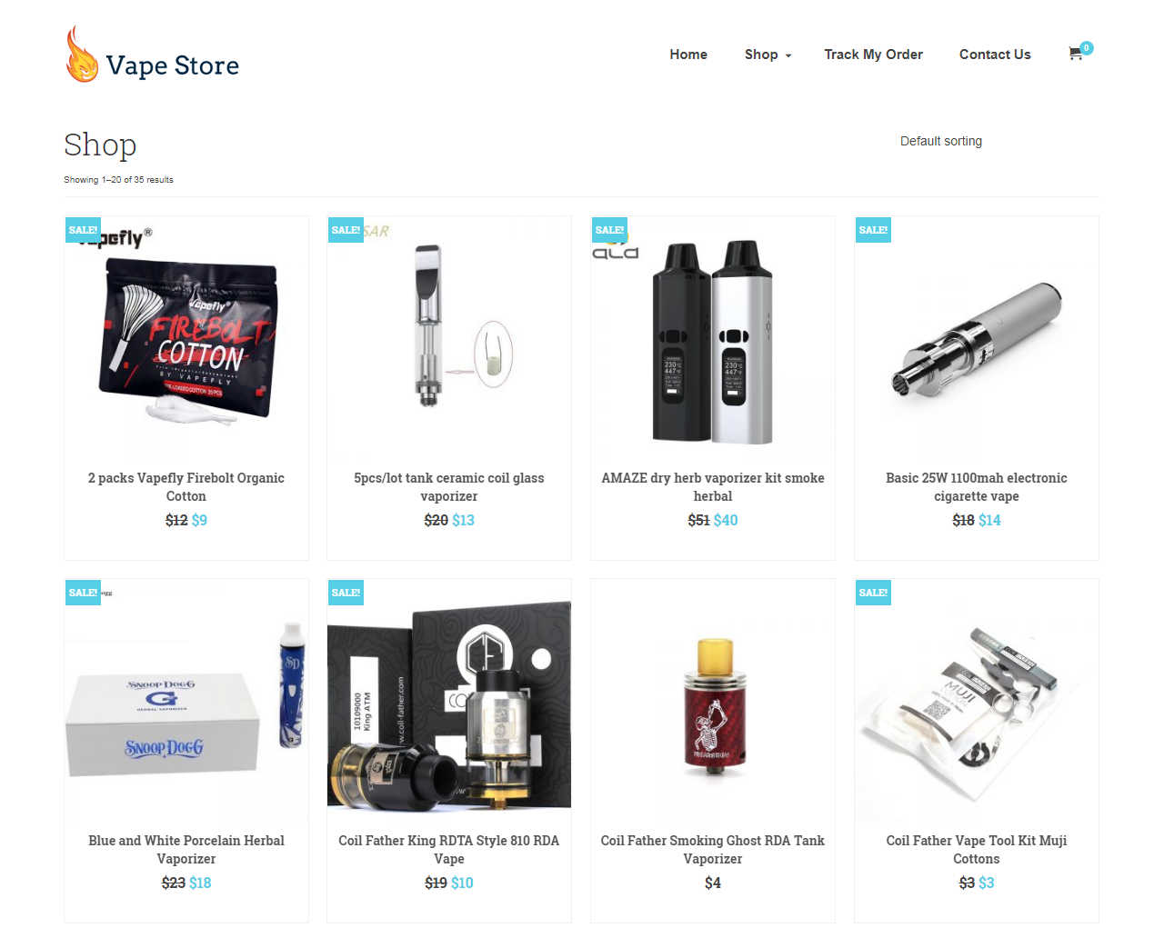
Task: Open Track My Order page
Action: [873, 55]
